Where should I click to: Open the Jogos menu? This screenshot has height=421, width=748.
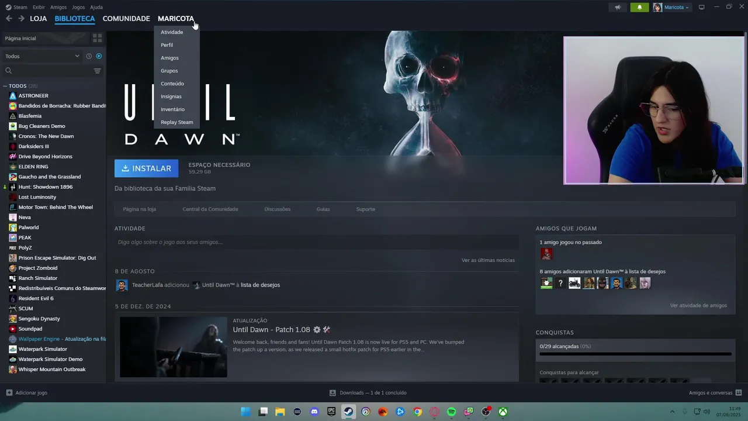click(x=78, y=7)
